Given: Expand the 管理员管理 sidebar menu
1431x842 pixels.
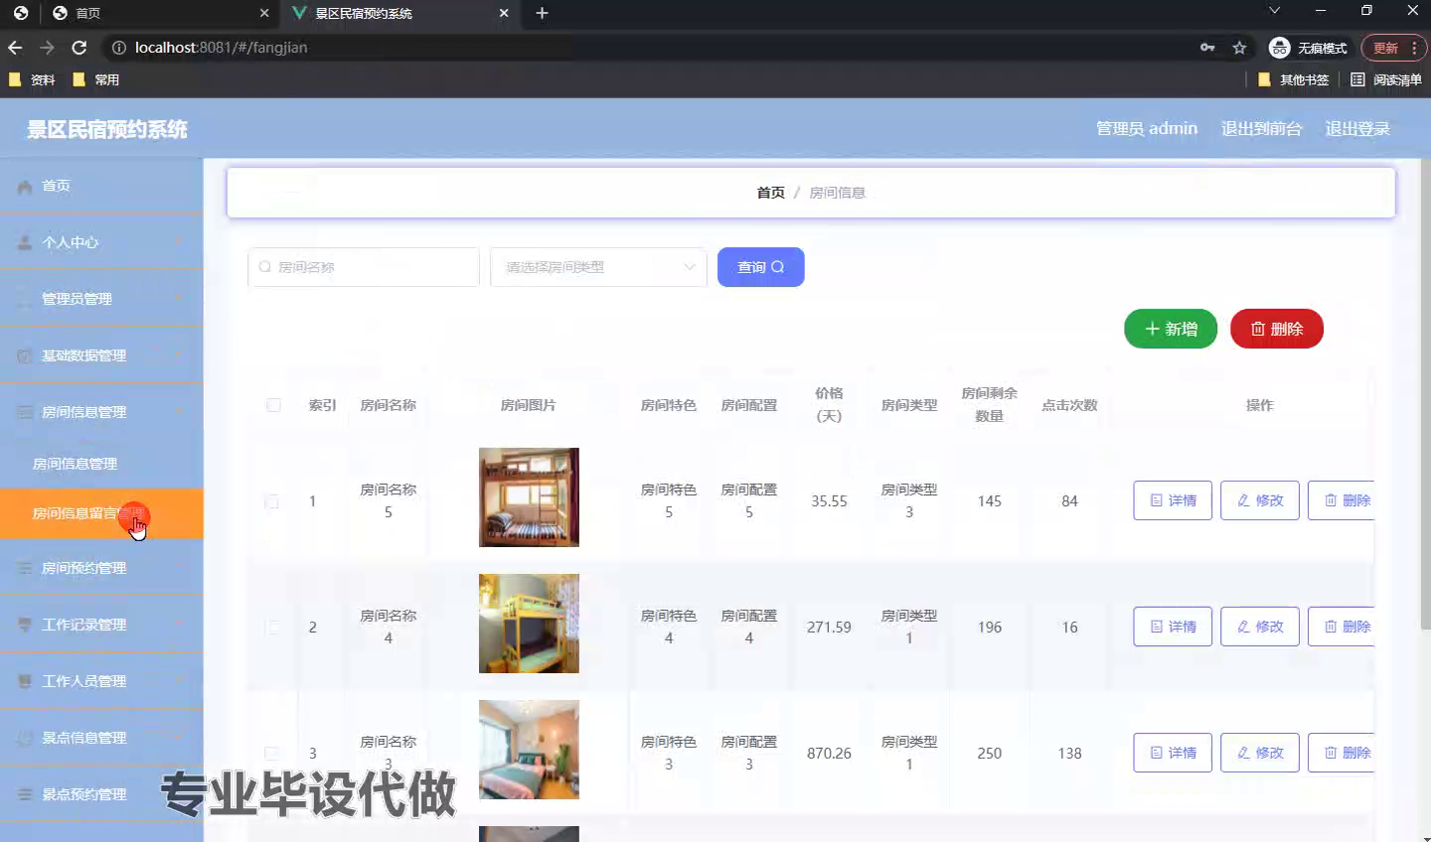Looking at the screenshot, I should click(x=101, y=299).
